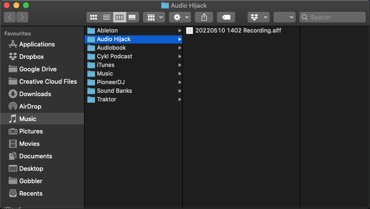Click the Movies film strip icon
This screenshot has height=209, width=370.
(13, 143)
